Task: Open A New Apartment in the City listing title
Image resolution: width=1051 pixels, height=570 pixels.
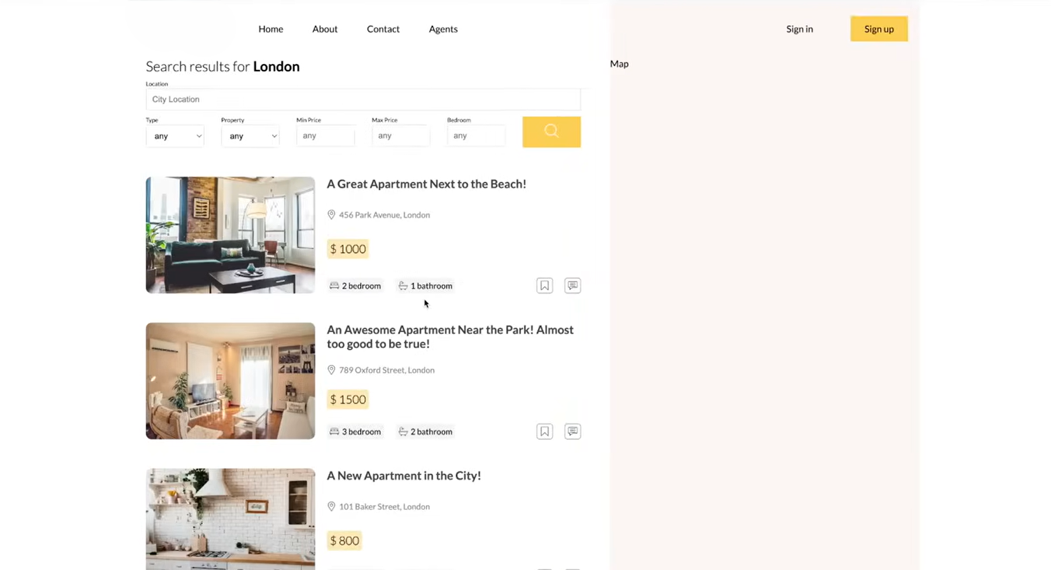Action: click(x=404, y=475)
